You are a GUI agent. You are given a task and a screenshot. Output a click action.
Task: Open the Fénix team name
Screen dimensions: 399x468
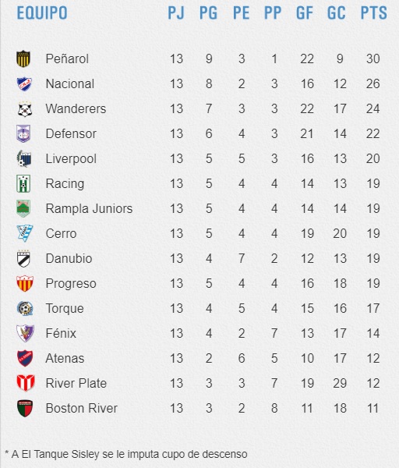tap(61, 333)
